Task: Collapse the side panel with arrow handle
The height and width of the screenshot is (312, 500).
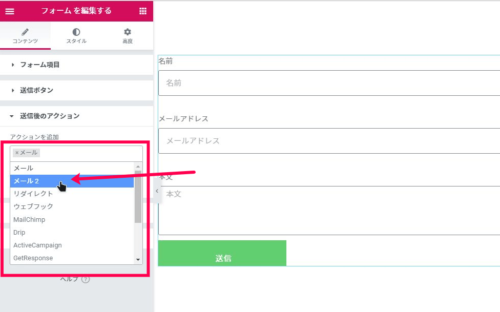Action: pyautogui.click(x=157, y=191)
